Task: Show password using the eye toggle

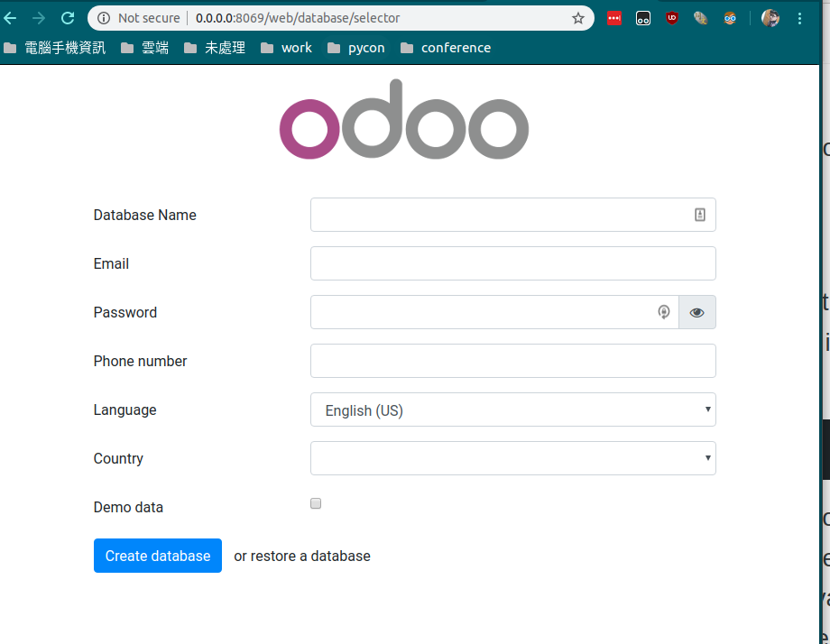Action: (697, 312)
